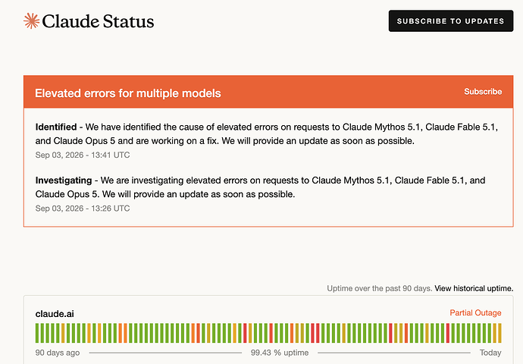Click the first green uptime bar (90 days ago)
The width and height of the screenshot is (523, 364).
37,333
